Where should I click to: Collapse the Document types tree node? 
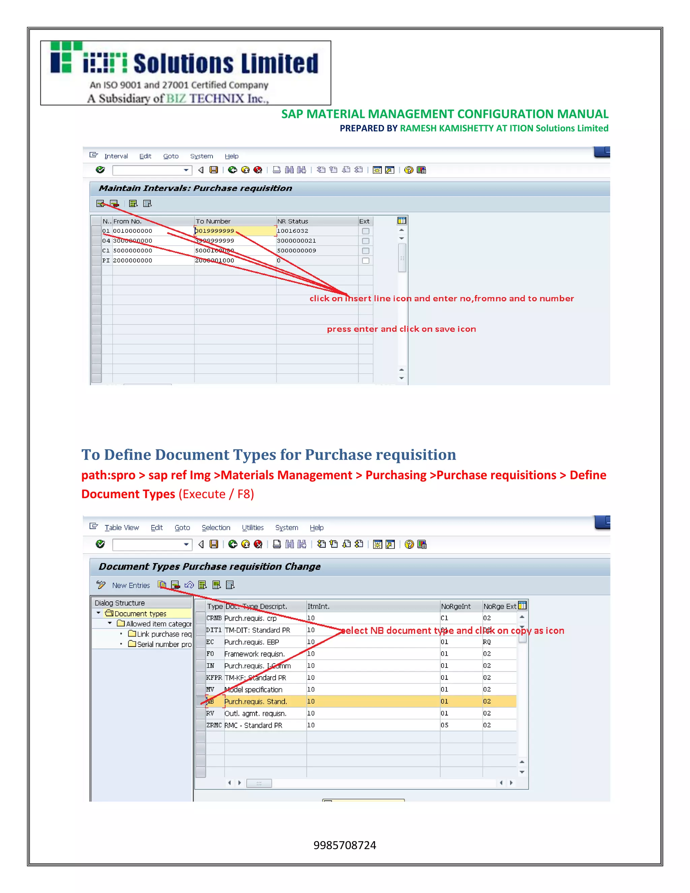pos(98,613)
